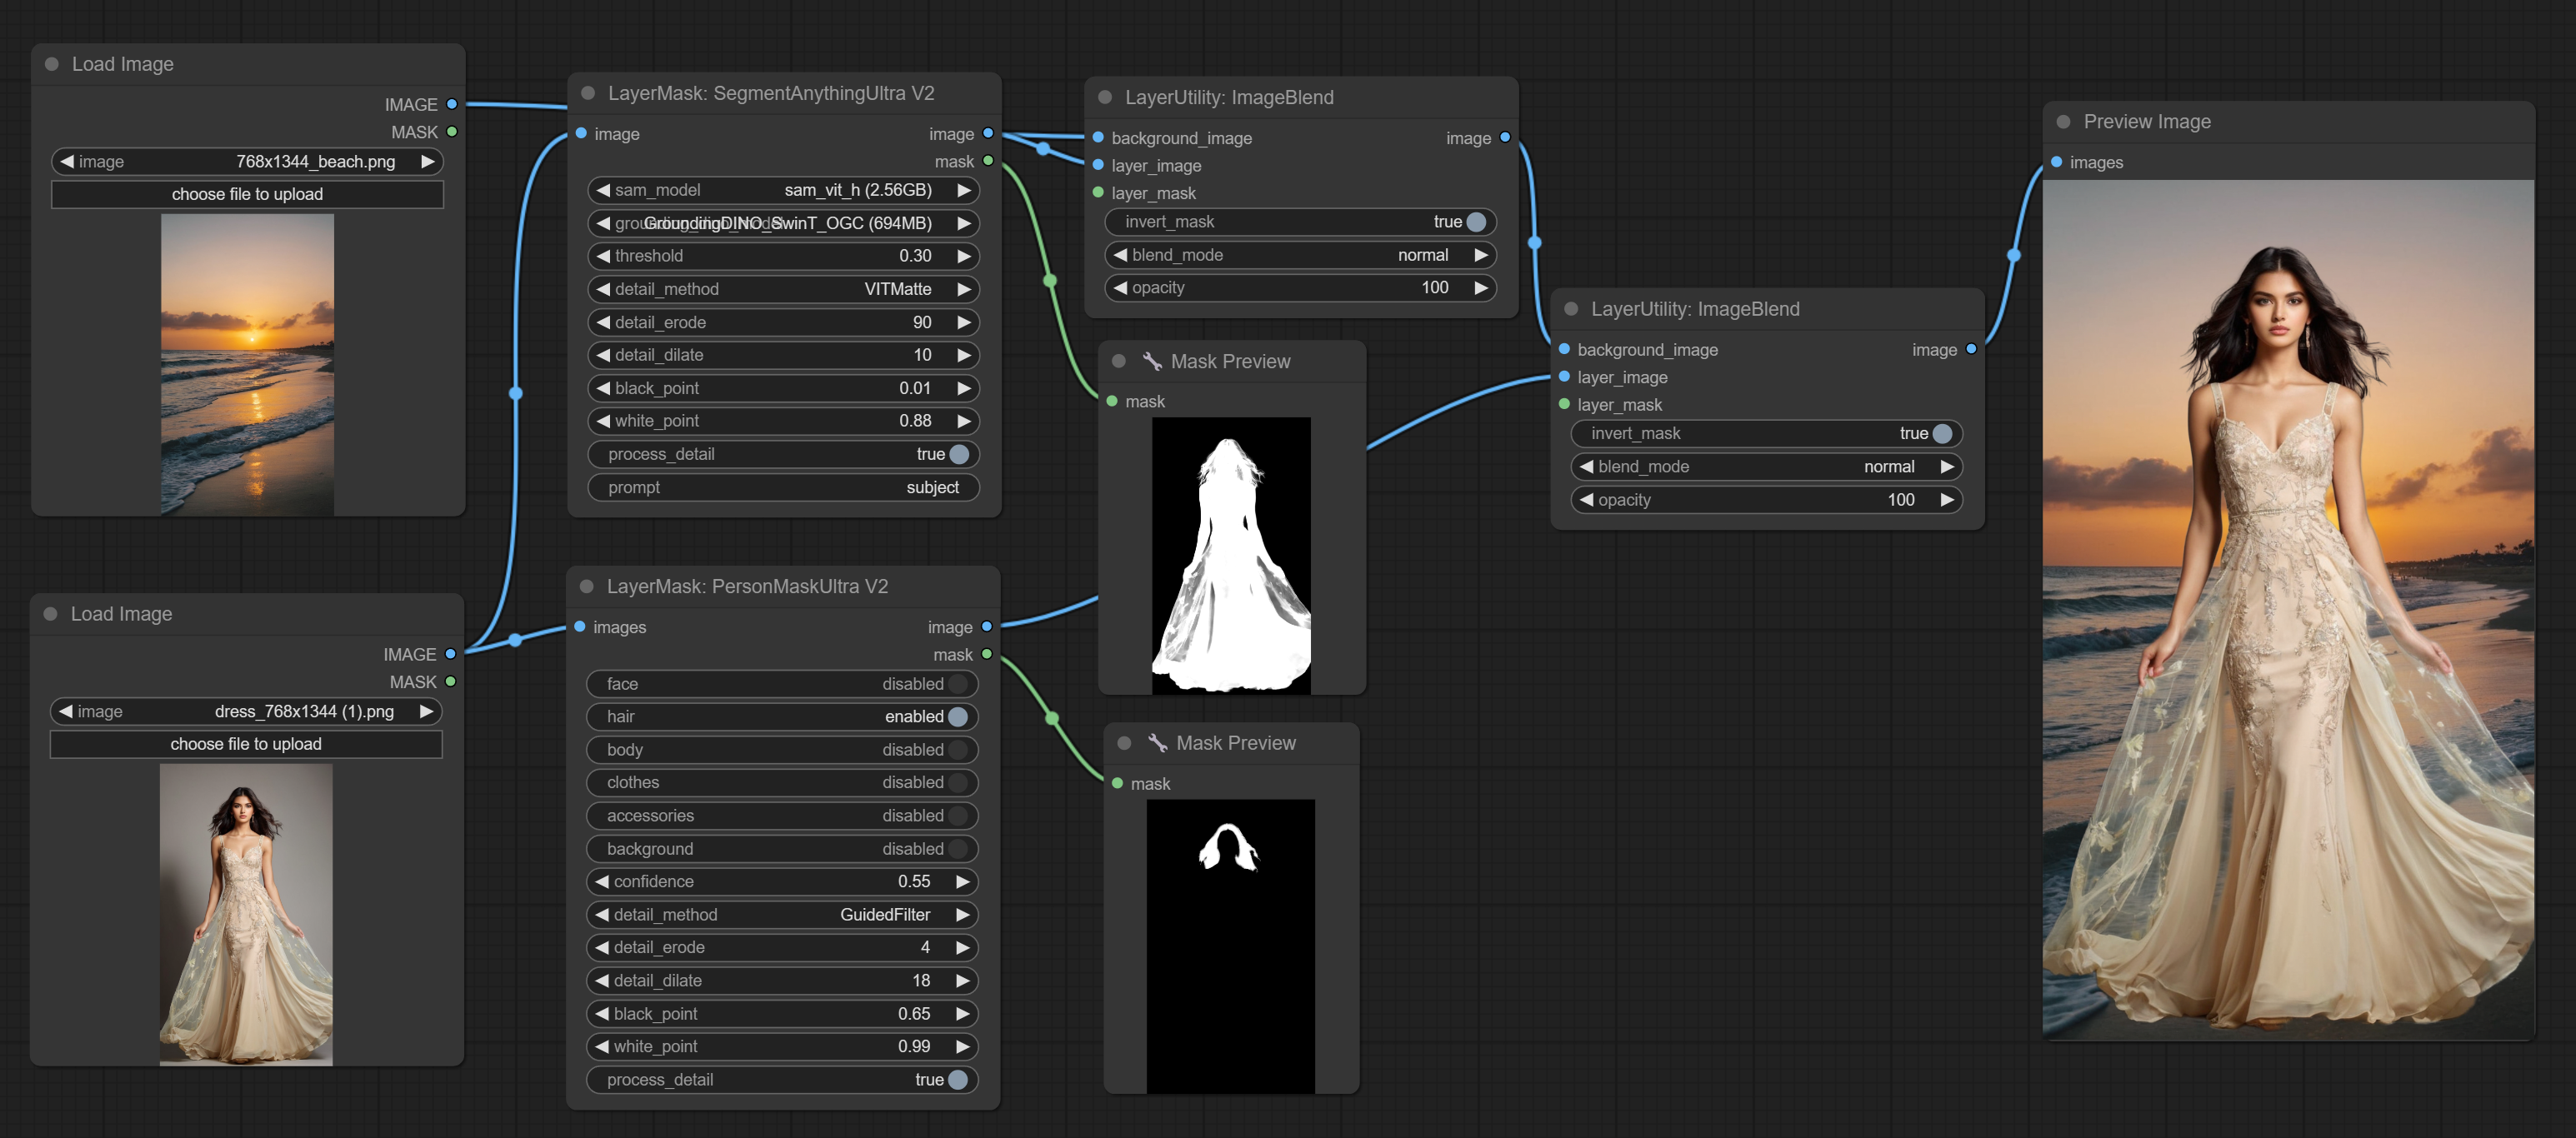Click the upper Mask Preview wrench icon
The width and height of the screenshot is (2576, 1138).
(1152, 361)
